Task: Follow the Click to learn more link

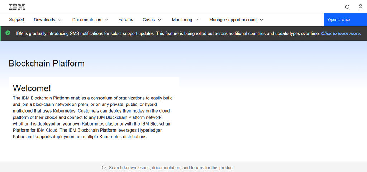Action: [341, 33]
